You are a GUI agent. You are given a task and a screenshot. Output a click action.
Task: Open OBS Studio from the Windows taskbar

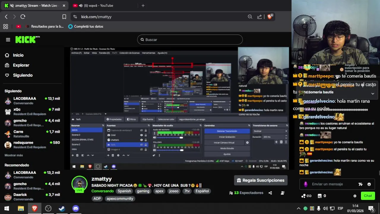pyautogui.click(x=48, y=208)
